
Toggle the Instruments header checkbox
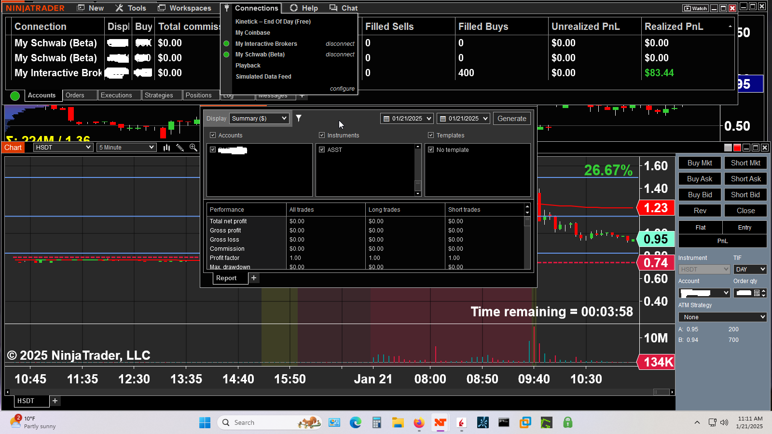(x=322, y=136)
